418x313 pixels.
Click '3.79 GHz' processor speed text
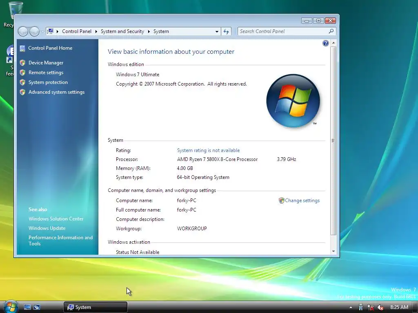pos(286,159)
